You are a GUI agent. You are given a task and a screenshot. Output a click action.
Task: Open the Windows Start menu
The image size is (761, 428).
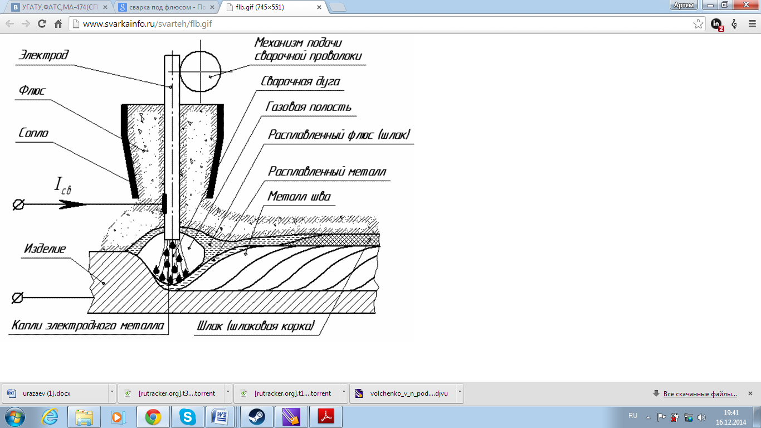tap(15, 416)
